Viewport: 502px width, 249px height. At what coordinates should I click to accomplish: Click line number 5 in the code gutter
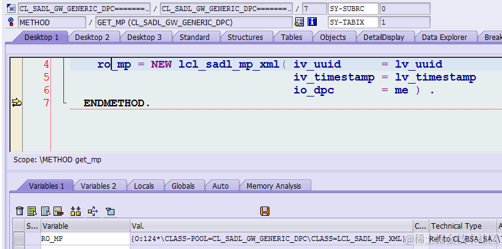[x=46, y=77]
